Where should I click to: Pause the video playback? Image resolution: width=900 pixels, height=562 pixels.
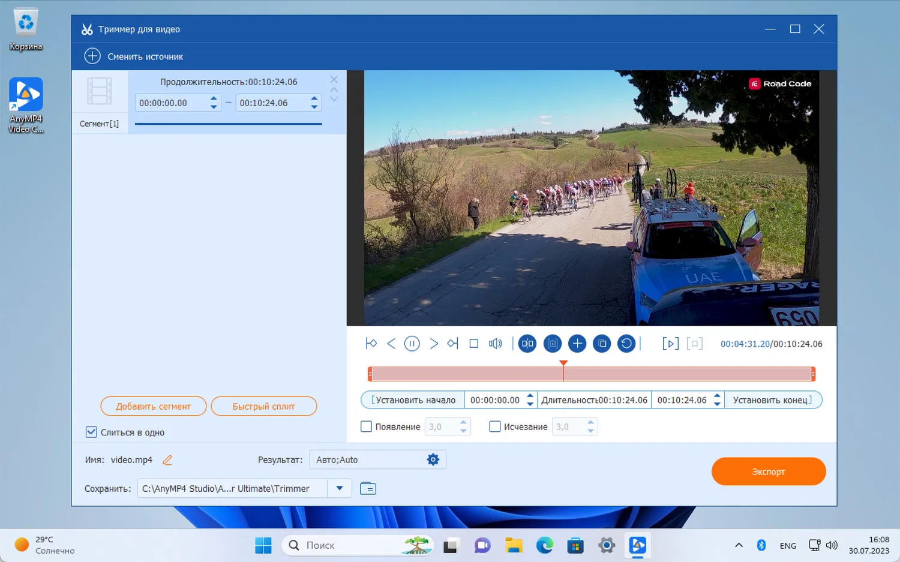coord(412,344)
